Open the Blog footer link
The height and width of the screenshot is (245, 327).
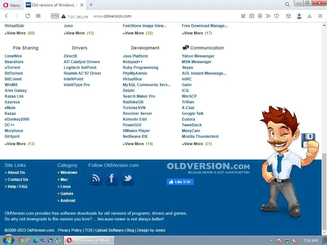[130, 230]
